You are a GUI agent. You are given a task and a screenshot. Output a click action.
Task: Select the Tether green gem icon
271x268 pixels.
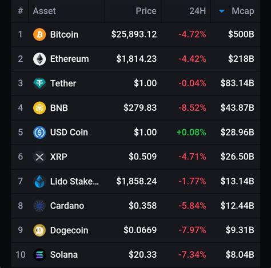39,83
